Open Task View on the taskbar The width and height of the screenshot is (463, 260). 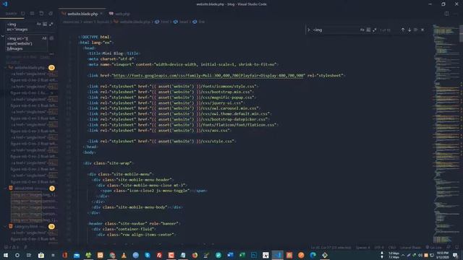point(29,255)
